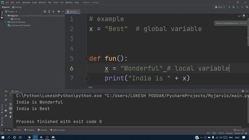Click Search Everywhere magnifier icon
The image size is (249, 140).
click(247, 7)
